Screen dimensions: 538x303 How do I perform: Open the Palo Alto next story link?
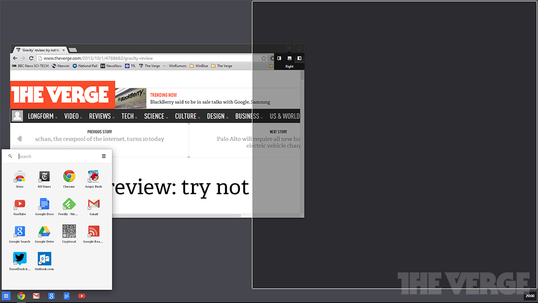(x=258, y=142)
